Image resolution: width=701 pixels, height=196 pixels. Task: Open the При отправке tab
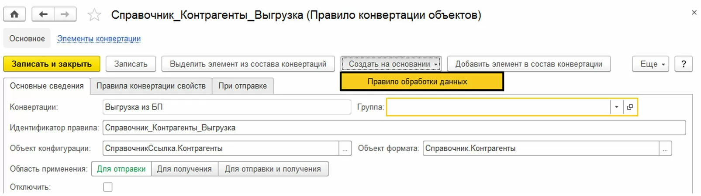[x=242, y=86]
